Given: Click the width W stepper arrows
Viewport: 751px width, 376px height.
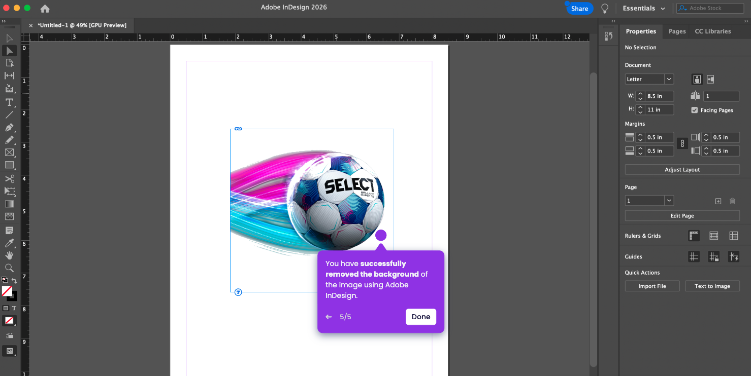Looking at the screenshot, I should pyautogui.click(x=640, y=96).
